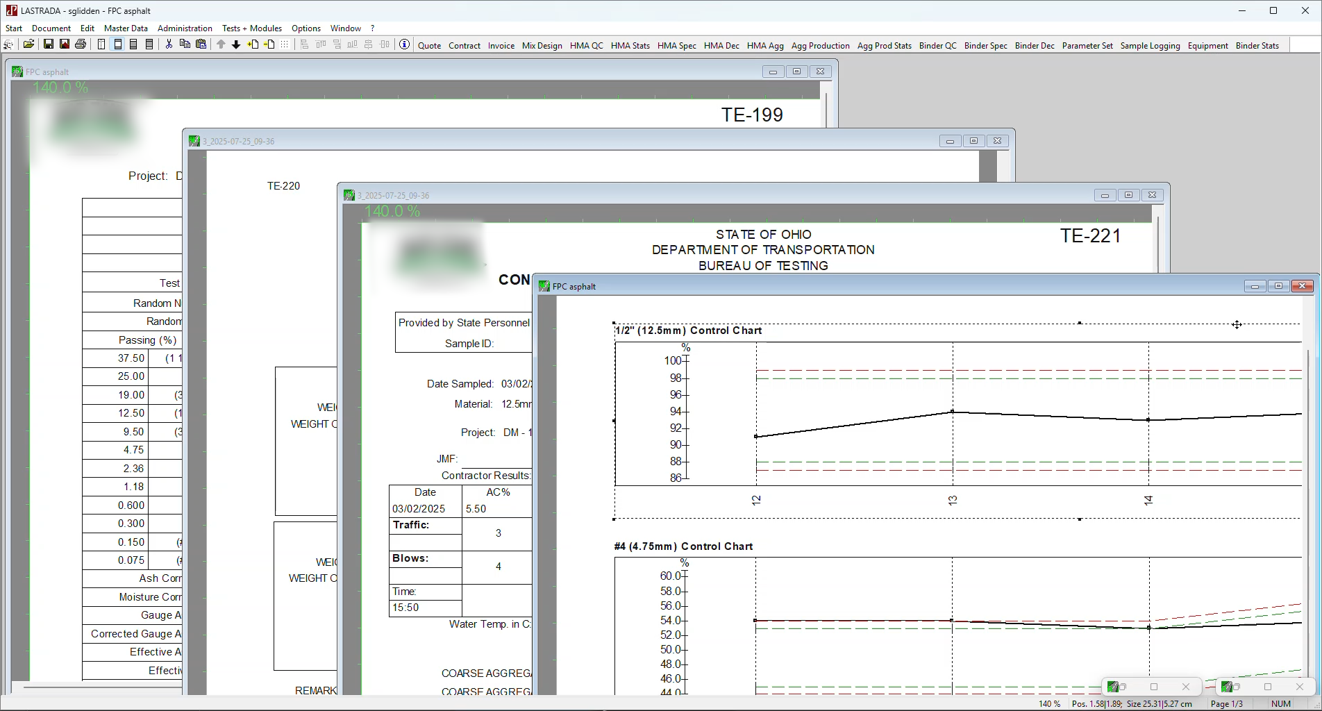Click the grey up arrow icon

[x=221, y=44]
